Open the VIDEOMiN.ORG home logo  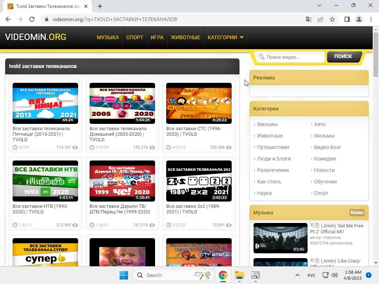click(36, 37)
